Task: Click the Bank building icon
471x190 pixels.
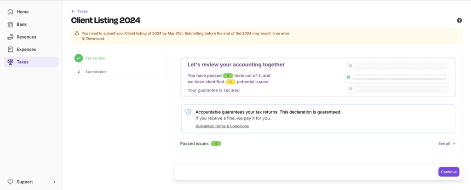Action: click(11, 24)
